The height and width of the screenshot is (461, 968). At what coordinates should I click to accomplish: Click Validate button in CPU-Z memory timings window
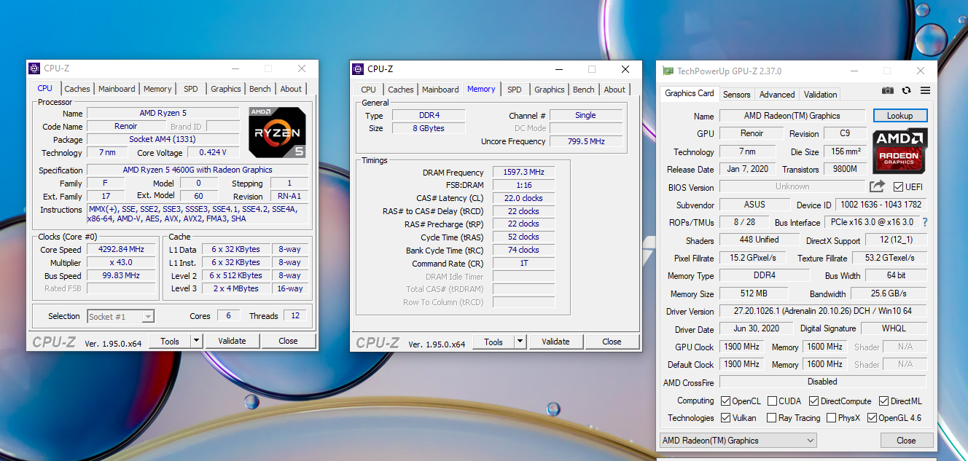click(x=555, y=342)
